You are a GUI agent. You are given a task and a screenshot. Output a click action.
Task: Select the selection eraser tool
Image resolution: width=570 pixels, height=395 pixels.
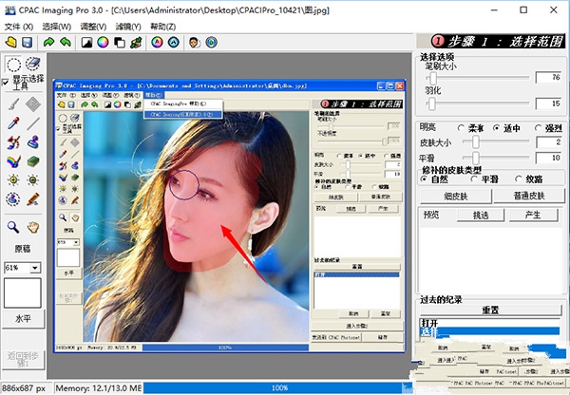tap(32, 64)
